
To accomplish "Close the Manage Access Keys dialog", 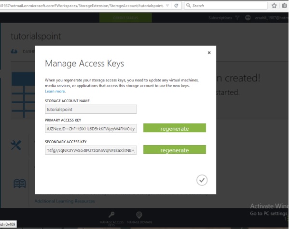I will coord(209,53).
